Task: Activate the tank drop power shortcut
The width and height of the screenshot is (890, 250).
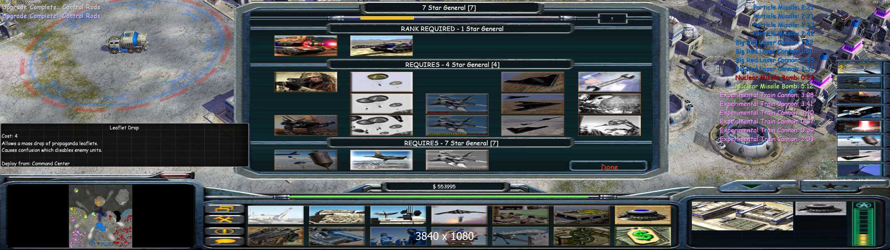Action: (859, 97)
